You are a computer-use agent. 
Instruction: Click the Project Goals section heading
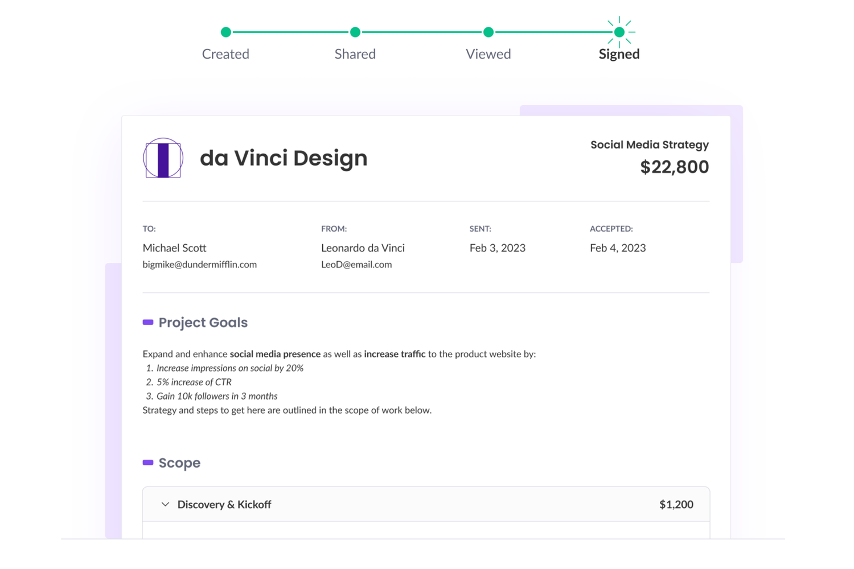203,323
